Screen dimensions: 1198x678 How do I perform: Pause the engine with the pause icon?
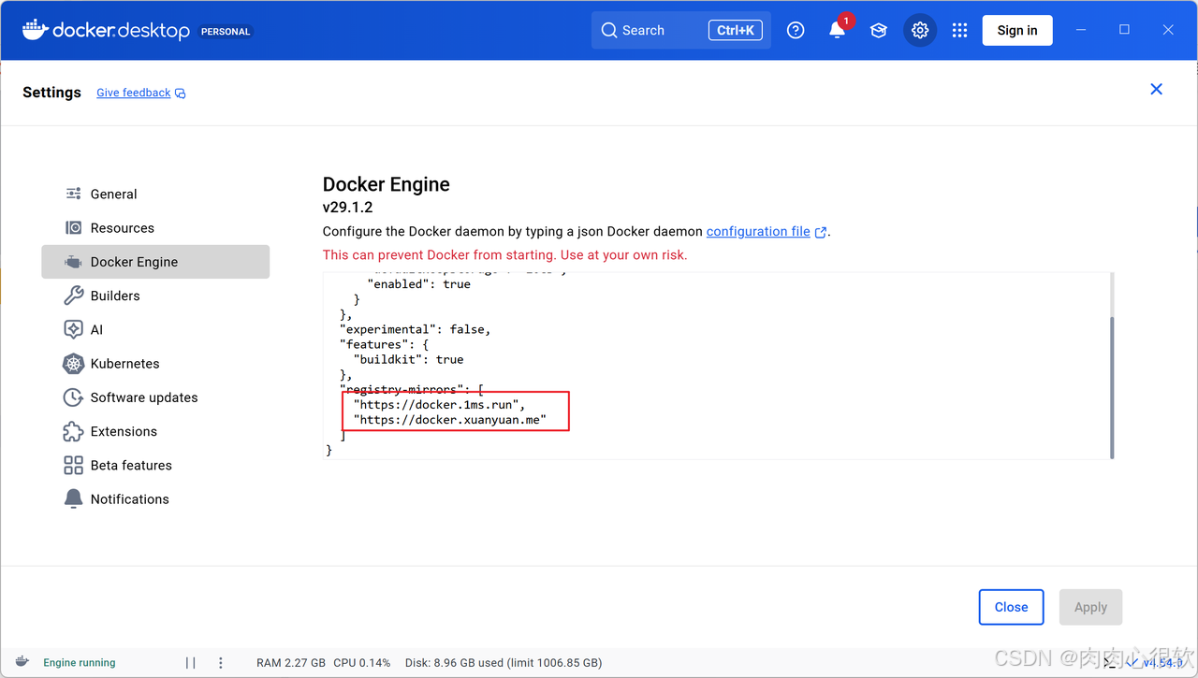(x=191, y=663)
